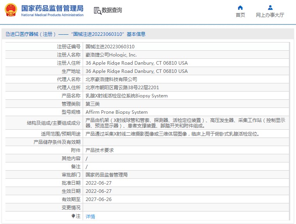Select the 生效日期 value 2022-06-27
The image size is (296, 224).
pyautogui.click(x=99, y=191)
